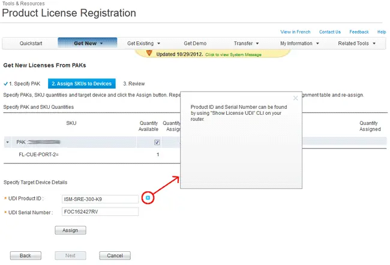Image resolution: width=390 pixels, height=265 pixels.
Task: Go to the Quickstart tab
Action: coord(31,44)
